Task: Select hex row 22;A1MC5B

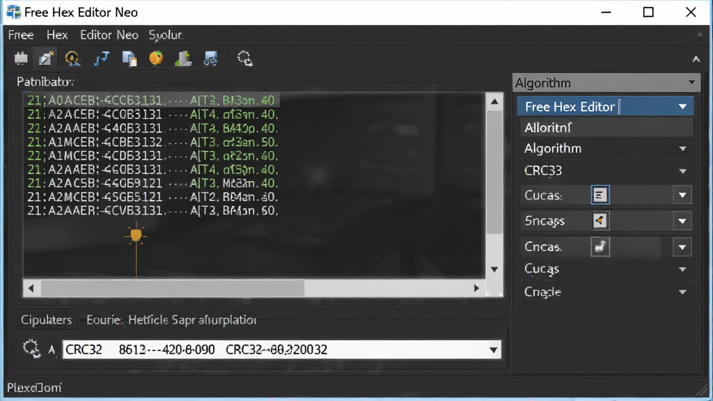Action: pyautogui.click(x=152, y=155)
